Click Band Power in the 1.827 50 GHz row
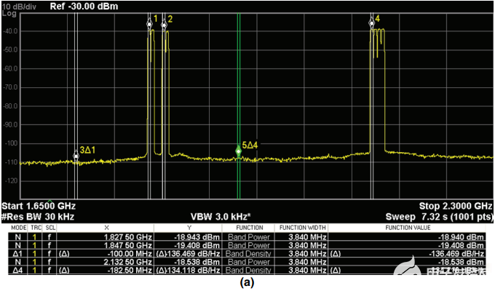495x291 pixels. 249,237
